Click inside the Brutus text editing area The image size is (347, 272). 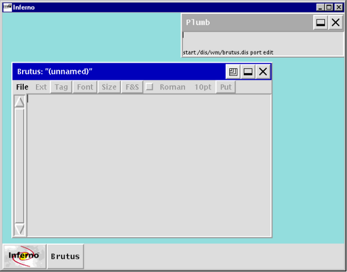[149, 165]
